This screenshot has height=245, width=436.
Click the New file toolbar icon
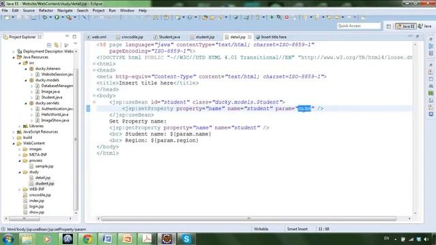point(7,18)
